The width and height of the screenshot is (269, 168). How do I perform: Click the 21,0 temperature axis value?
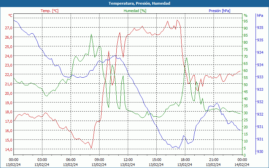[x=9, y=84]
